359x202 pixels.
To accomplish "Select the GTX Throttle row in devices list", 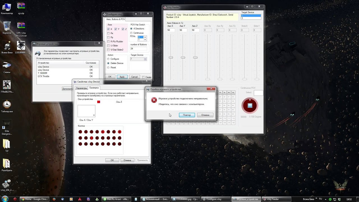I will (x=68, y=76).
